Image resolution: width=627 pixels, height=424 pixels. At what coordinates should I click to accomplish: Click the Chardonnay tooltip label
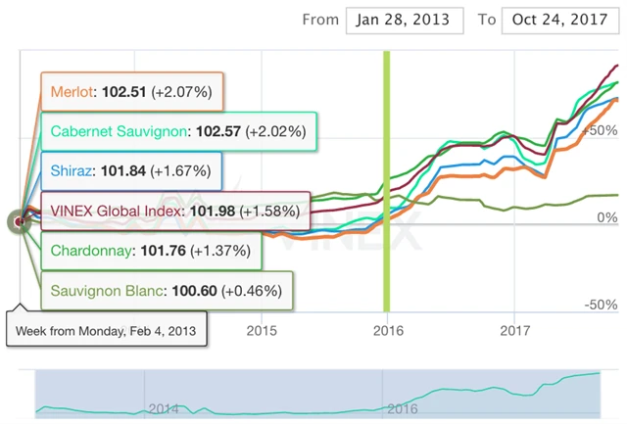152,250
